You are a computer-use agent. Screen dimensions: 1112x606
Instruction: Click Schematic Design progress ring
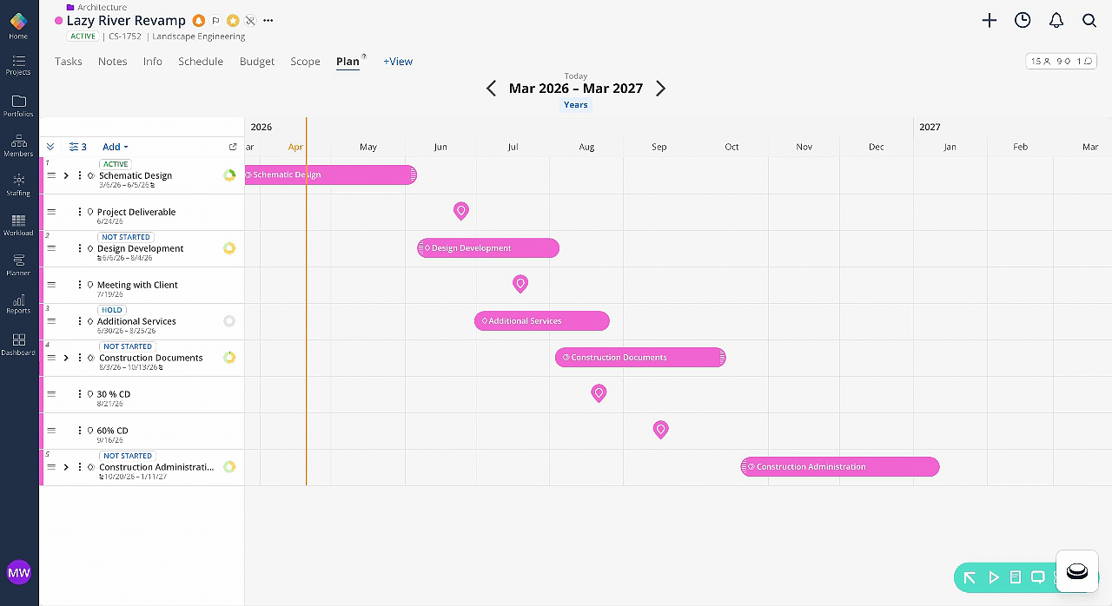pyautogui.click(x=229, y=175)
